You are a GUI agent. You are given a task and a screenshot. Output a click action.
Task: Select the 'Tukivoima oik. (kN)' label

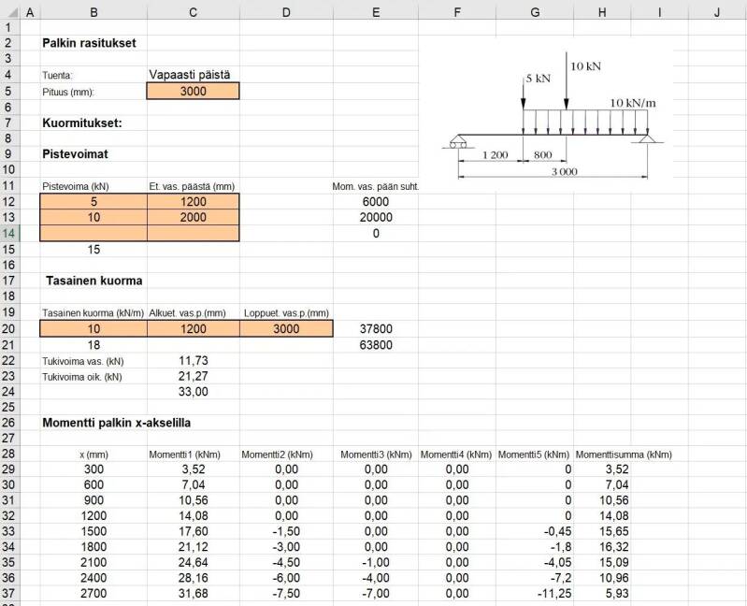click(x=82, y=377)
